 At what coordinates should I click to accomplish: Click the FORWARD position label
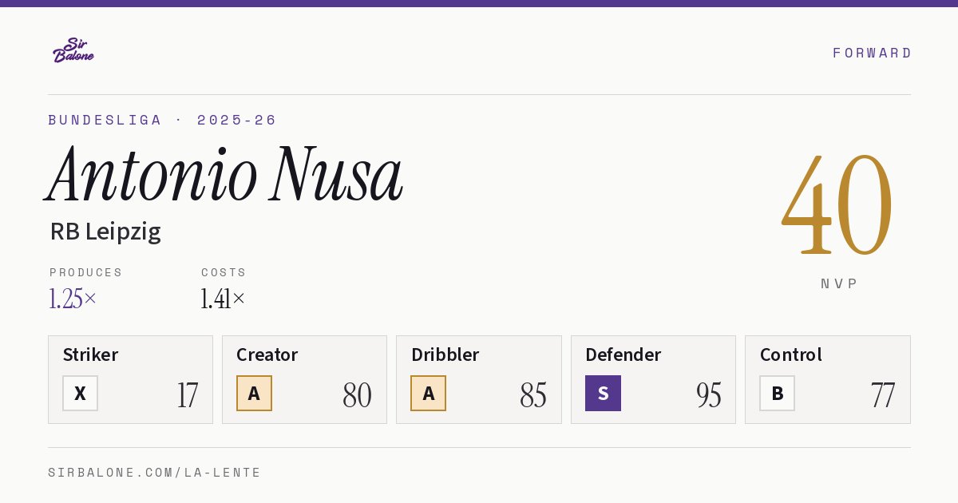click(x=872, y=53)
